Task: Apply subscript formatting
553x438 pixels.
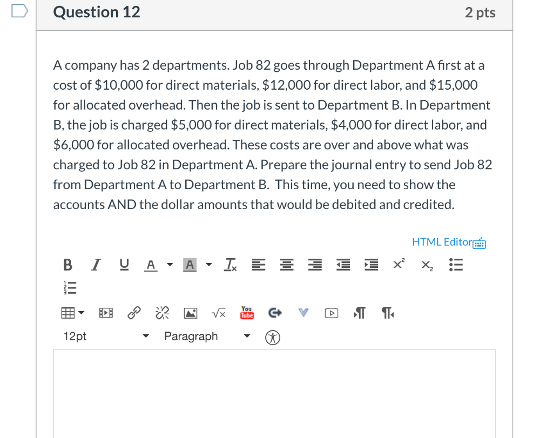Action: coord(427,265)
